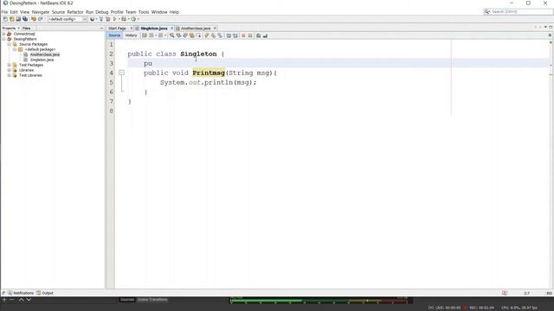Click the Uncomment editor toolbar icon

click(266, 35)
